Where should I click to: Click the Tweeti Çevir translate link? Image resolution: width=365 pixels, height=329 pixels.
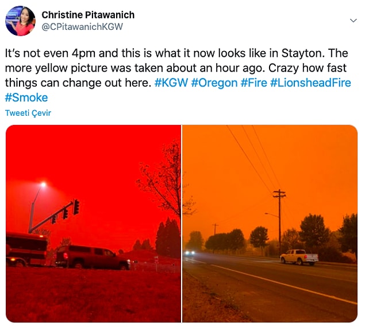[28, 113]
